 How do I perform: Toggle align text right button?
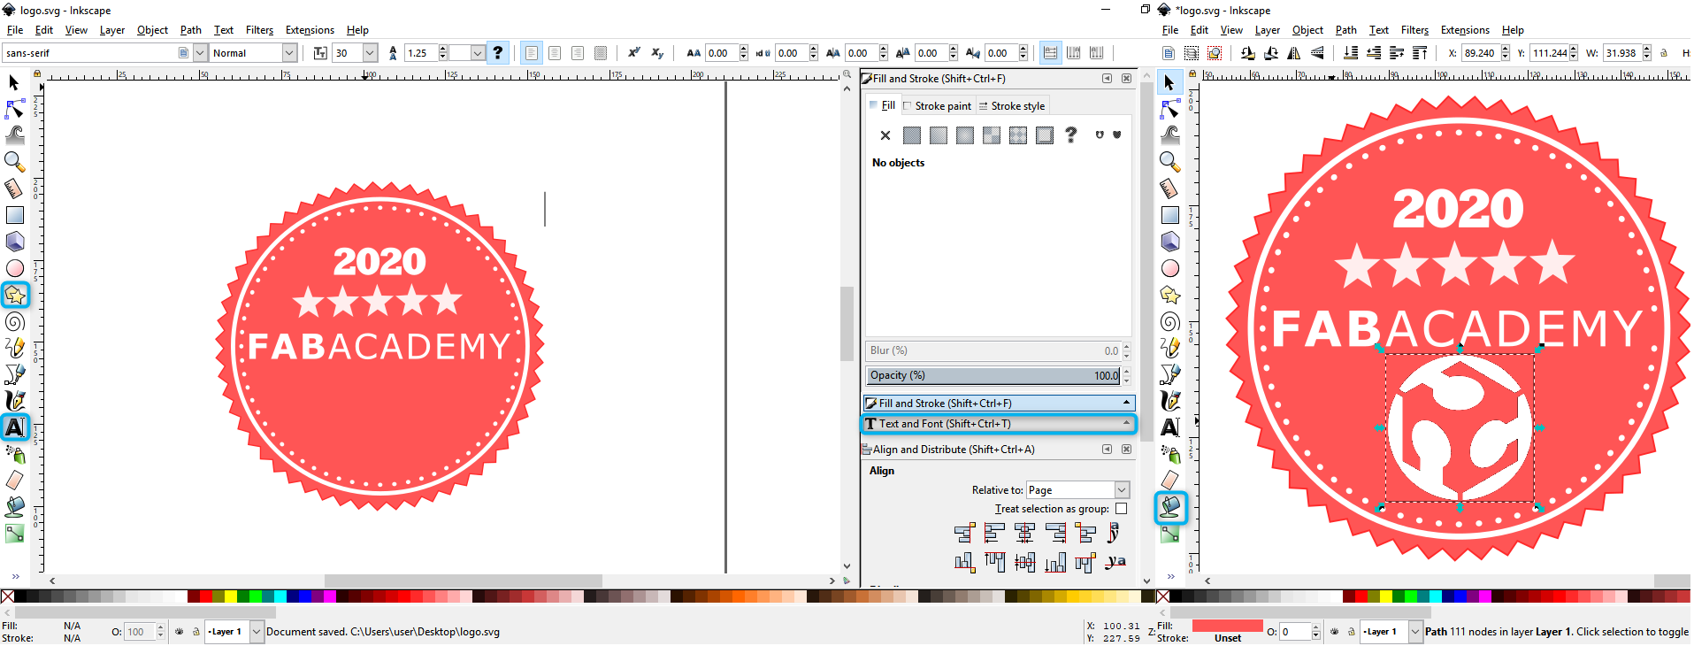[x=578, y=53]
